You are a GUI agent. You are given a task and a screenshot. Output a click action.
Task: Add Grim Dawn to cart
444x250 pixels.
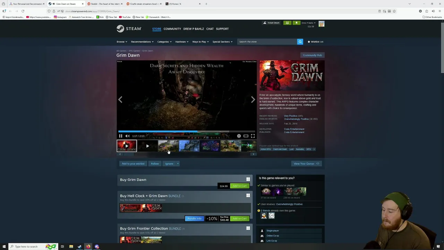coord(240,186)
